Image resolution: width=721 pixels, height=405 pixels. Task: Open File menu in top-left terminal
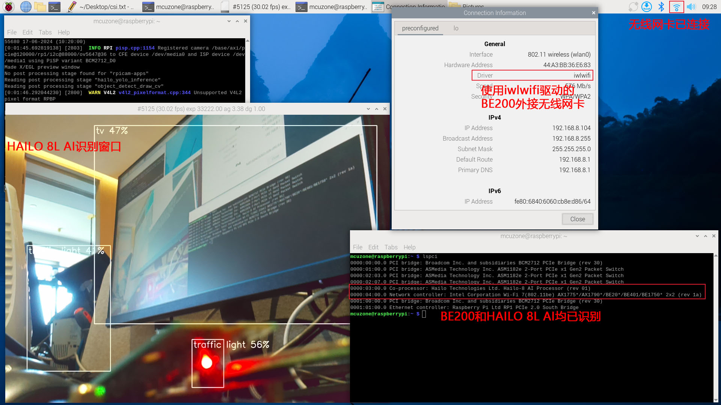tap(12, 32)
